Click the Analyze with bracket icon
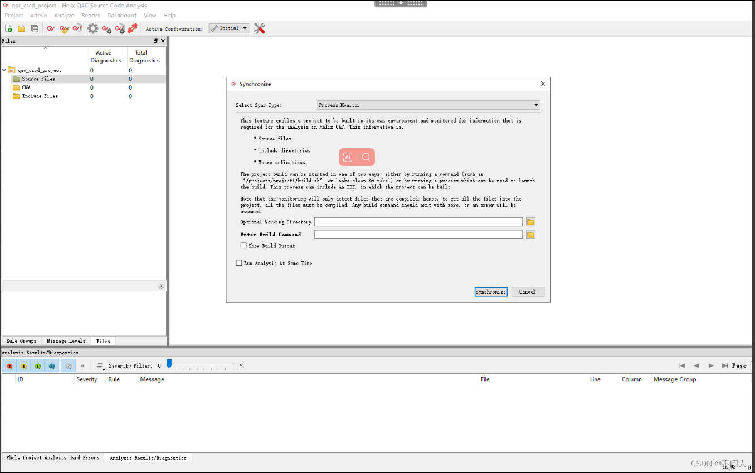 pyautogui.click(x=77, y=28)
